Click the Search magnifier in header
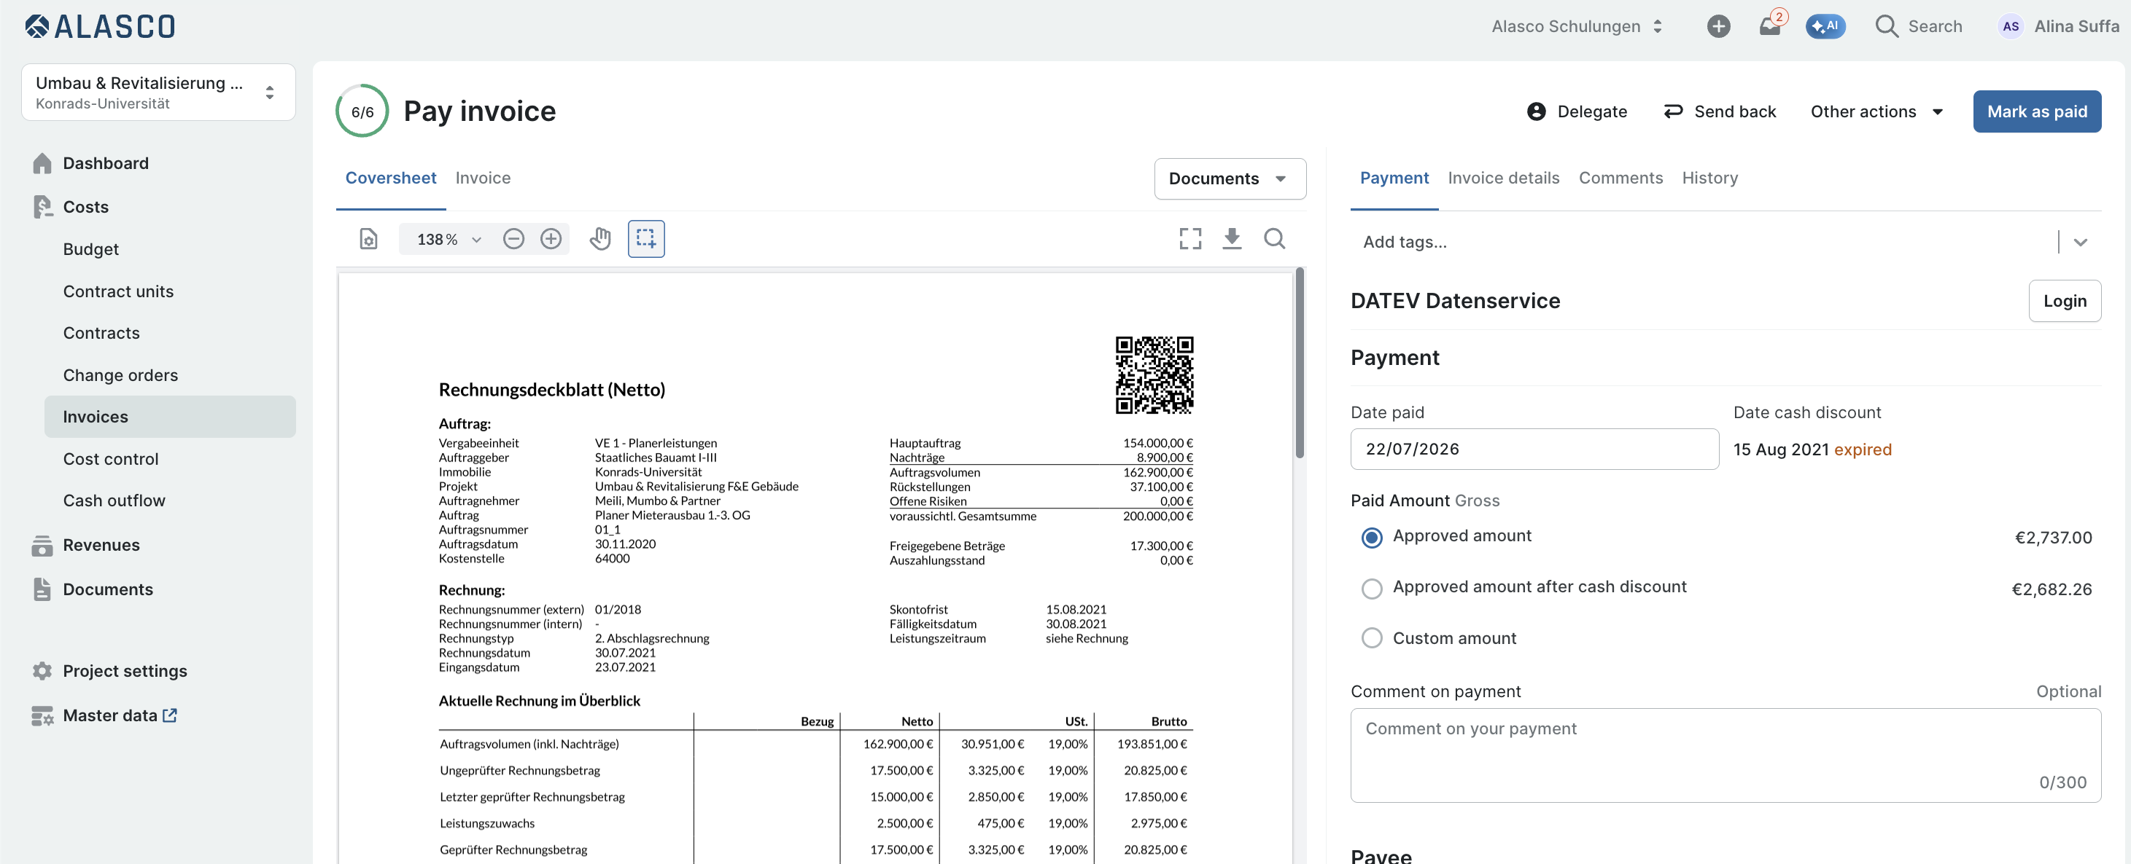This screenshot has height=864, width=2131. click(x=1886, y=26)
